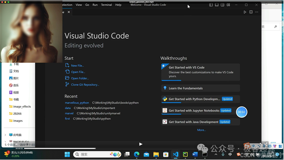
Task: Select images folder in Explorer sidebar
Action: pos(16,121)
